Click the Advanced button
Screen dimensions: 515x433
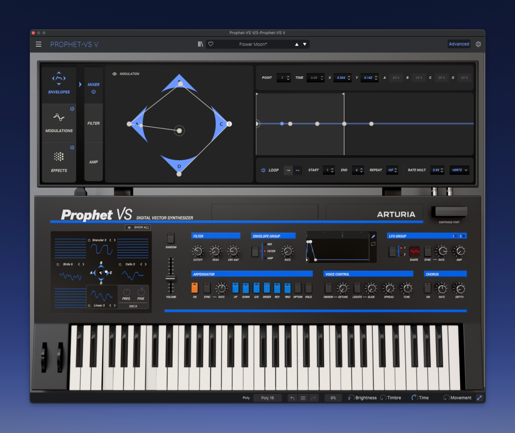coord(459,44)
